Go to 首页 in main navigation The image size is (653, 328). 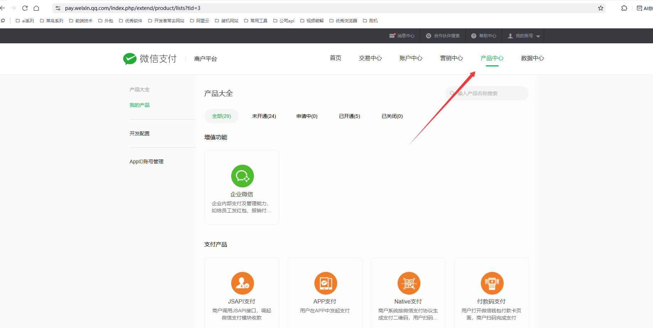pyautogui.click(x=336, y=58)
